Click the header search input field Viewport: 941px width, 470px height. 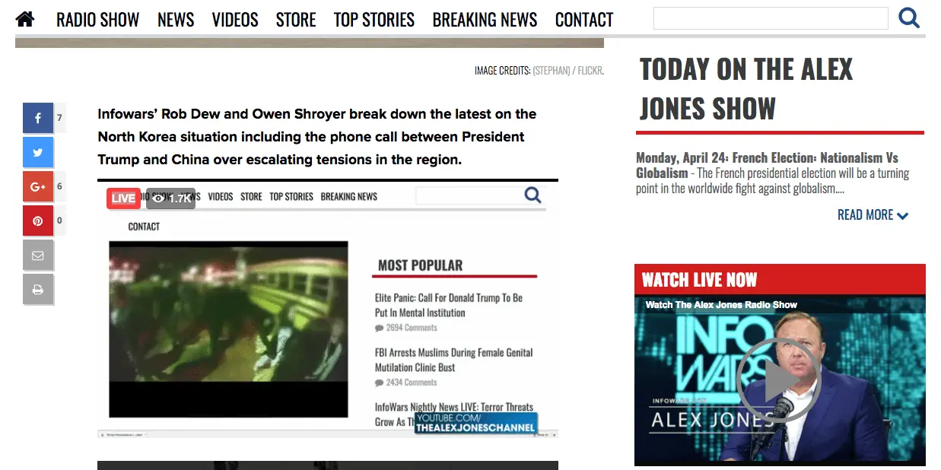[x=771, y=18]
